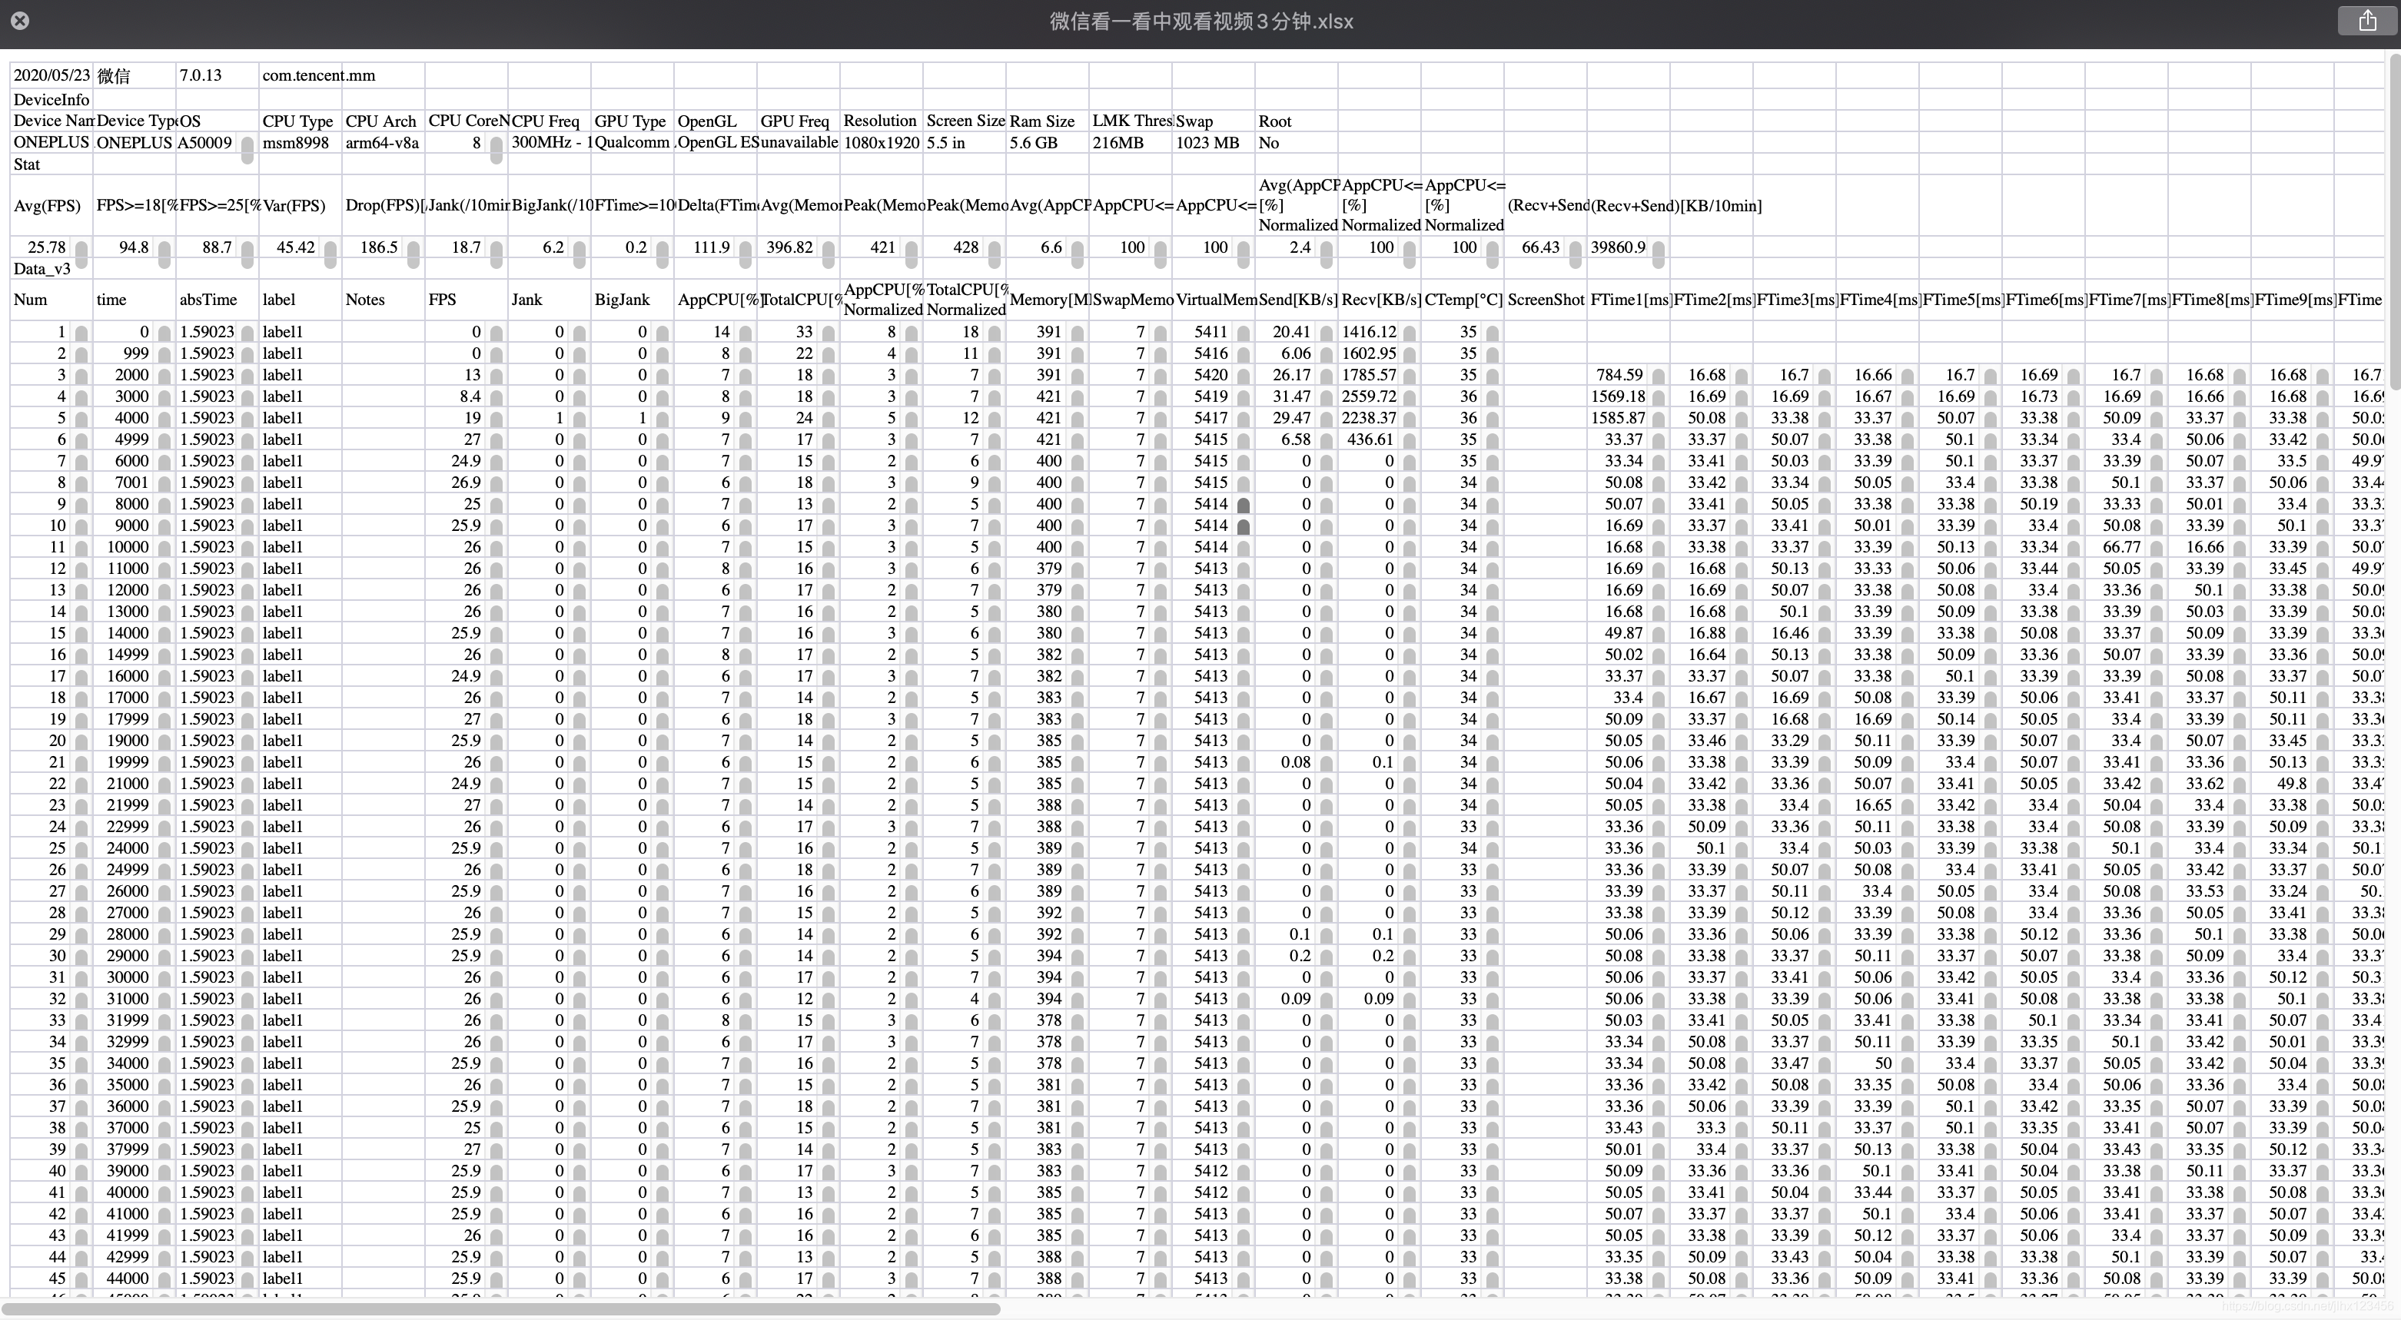Viewport: 2401px width, 1320px height.
Task: Click the dark scrollbar thumb in row 9 VirtualMem cell
Action: (1243, 505)
